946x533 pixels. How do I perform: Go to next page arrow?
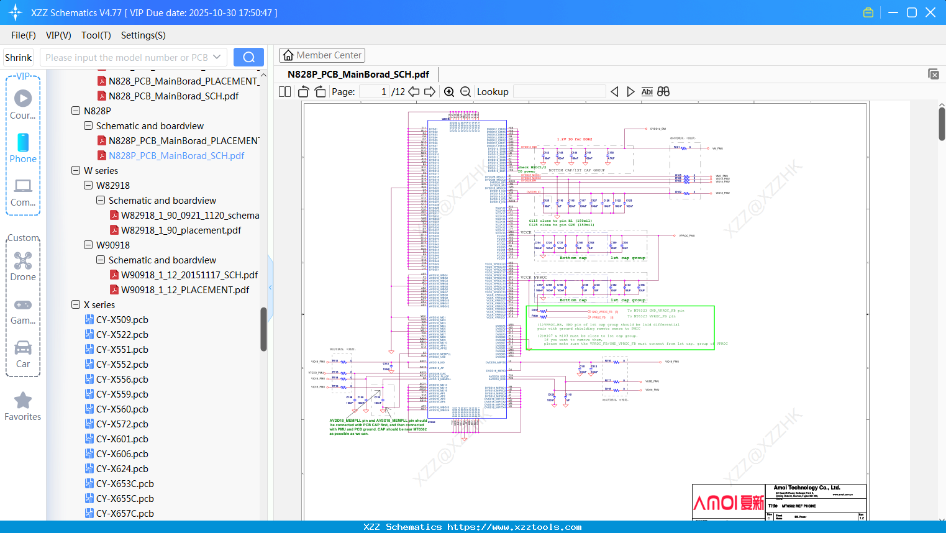(x=429, y=92)
